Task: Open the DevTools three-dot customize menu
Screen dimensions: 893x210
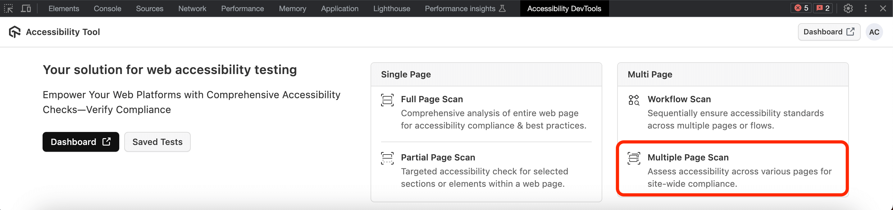Action: click(866, 8)
